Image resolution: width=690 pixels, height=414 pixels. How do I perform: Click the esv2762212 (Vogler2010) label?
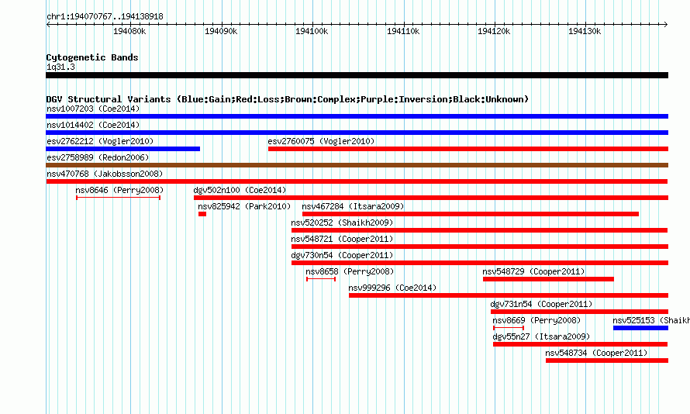point(100,141)
